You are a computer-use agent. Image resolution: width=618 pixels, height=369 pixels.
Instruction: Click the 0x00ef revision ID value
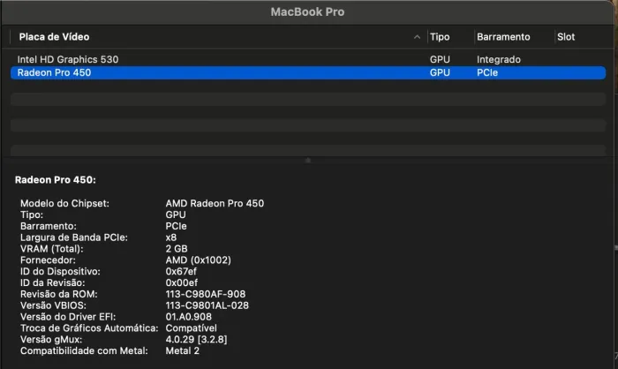tap(182, 282)
